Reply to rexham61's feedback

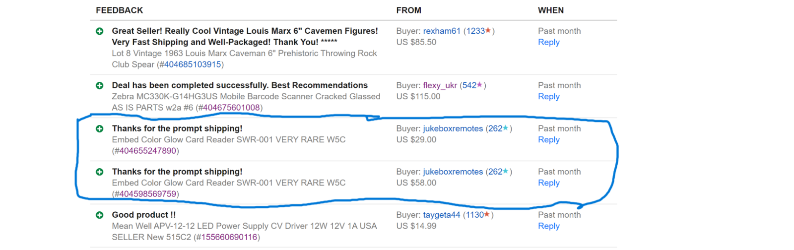pos(548,43)
